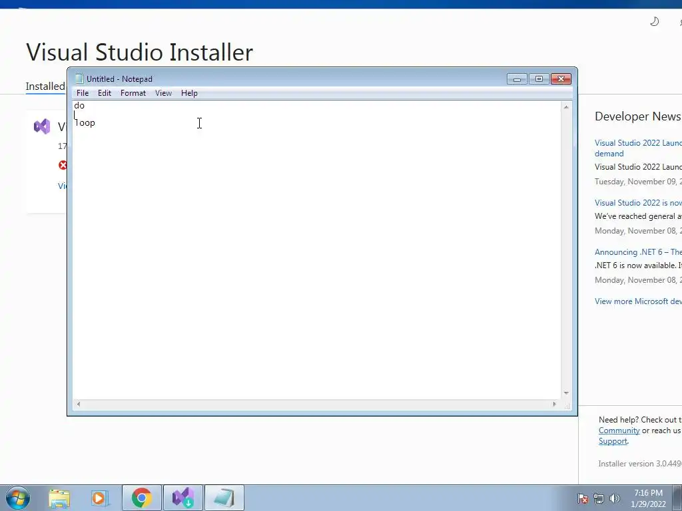The height and width of the screenshot is (511, 682).
Task: Click the 'Tuesday, November 09' news date
Action: pyautogui.click(x=638, y=182)
